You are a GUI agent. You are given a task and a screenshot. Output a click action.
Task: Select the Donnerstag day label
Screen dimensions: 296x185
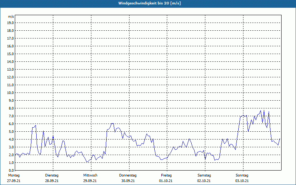click(x=128, y=175)
